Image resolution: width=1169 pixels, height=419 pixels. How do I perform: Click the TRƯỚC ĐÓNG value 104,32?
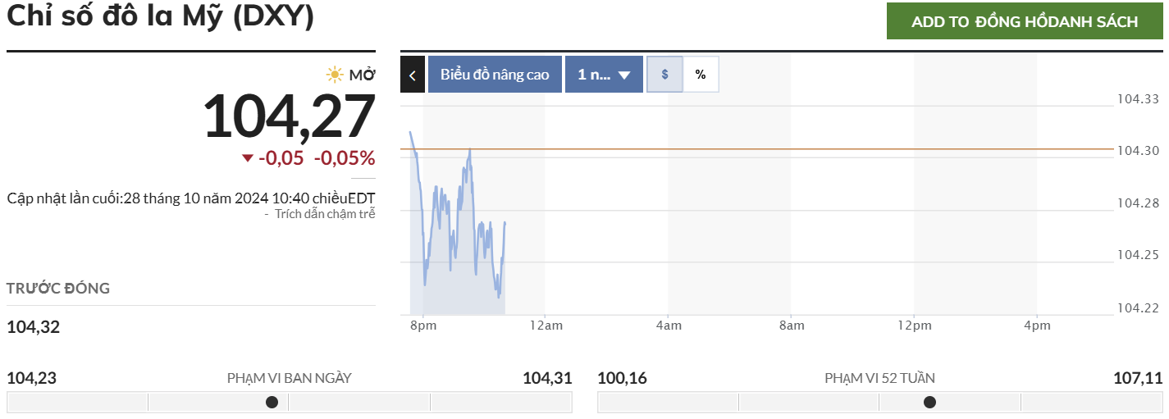pos(34,327)
